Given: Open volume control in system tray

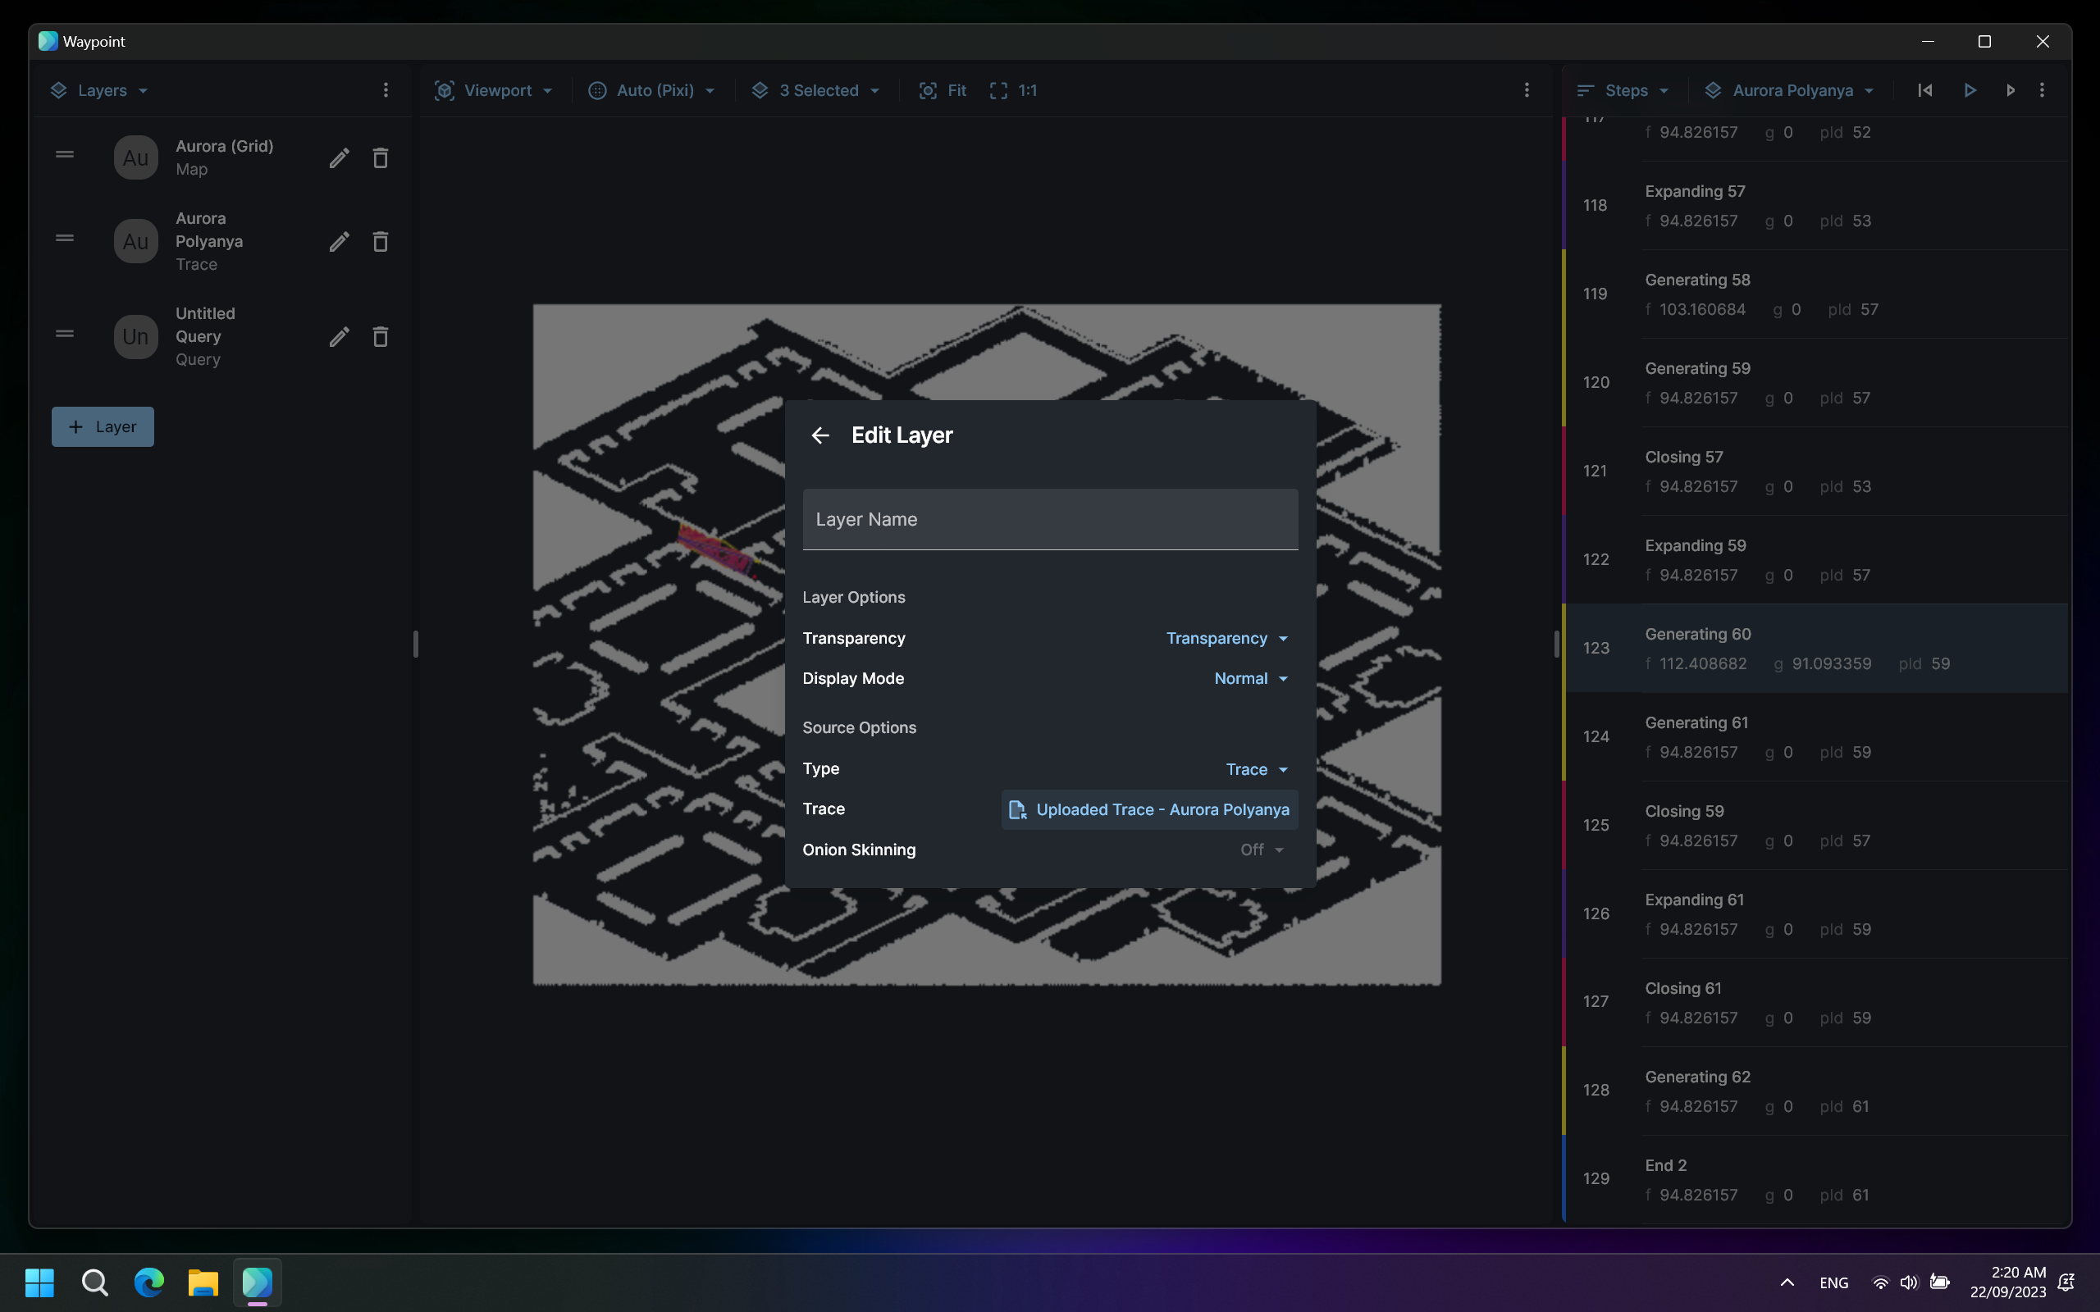Looking at the screenshot, I should pyautogui.click(x=1909, y=1282).
